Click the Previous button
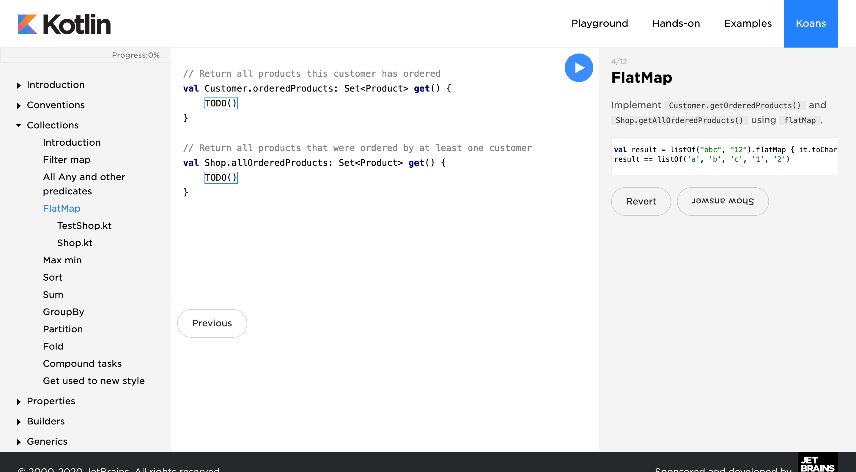Image resolution: width=856 pixels, height=472 pixels. 212,323
